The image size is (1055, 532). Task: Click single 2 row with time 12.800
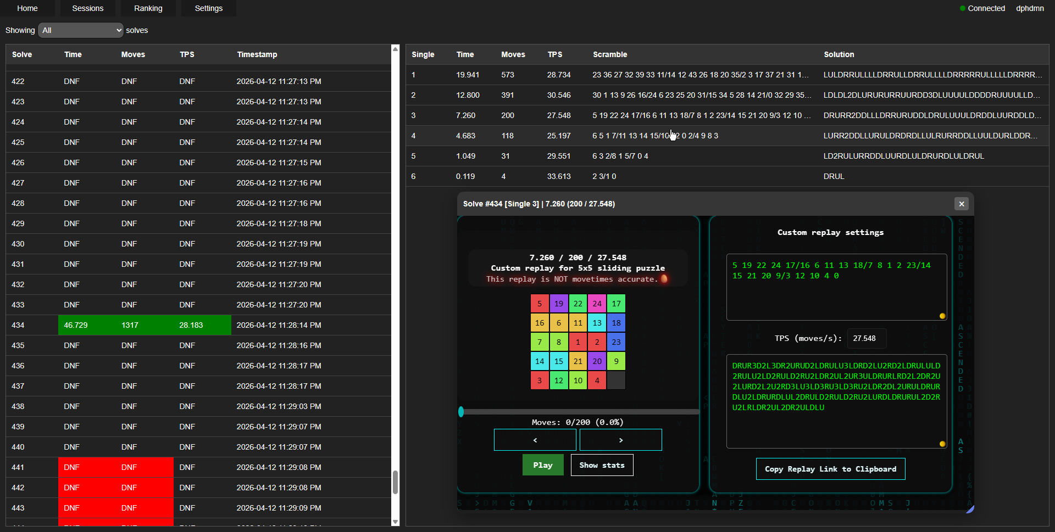pos(728,95)
